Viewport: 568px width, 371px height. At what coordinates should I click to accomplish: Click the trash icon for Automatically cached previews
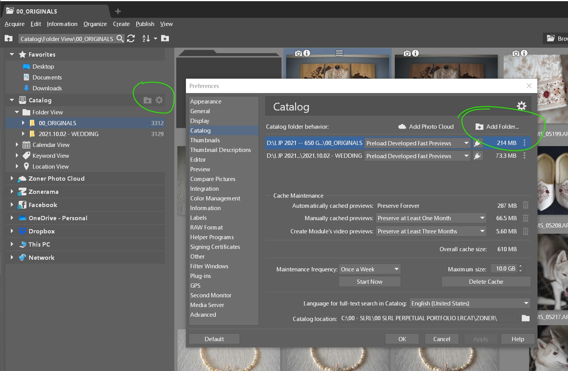[x=525, y=205]
